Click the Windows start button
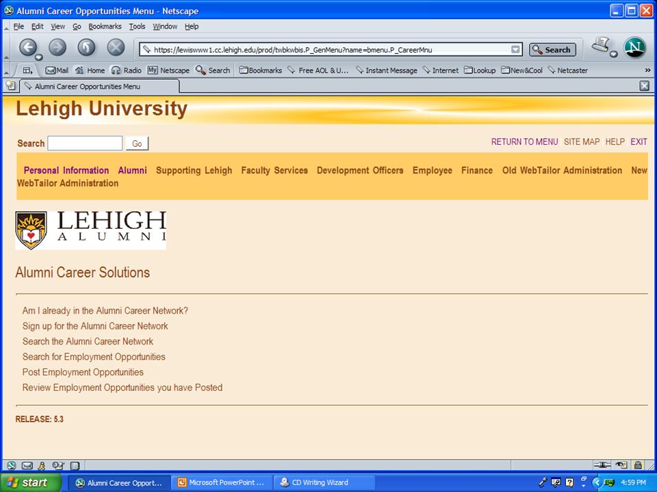 [30, 482]
